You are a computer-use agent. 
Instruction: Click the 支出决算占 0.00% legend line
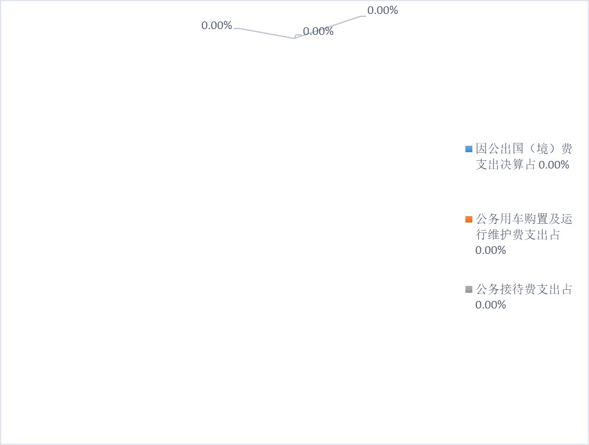[x=522, y=165]
